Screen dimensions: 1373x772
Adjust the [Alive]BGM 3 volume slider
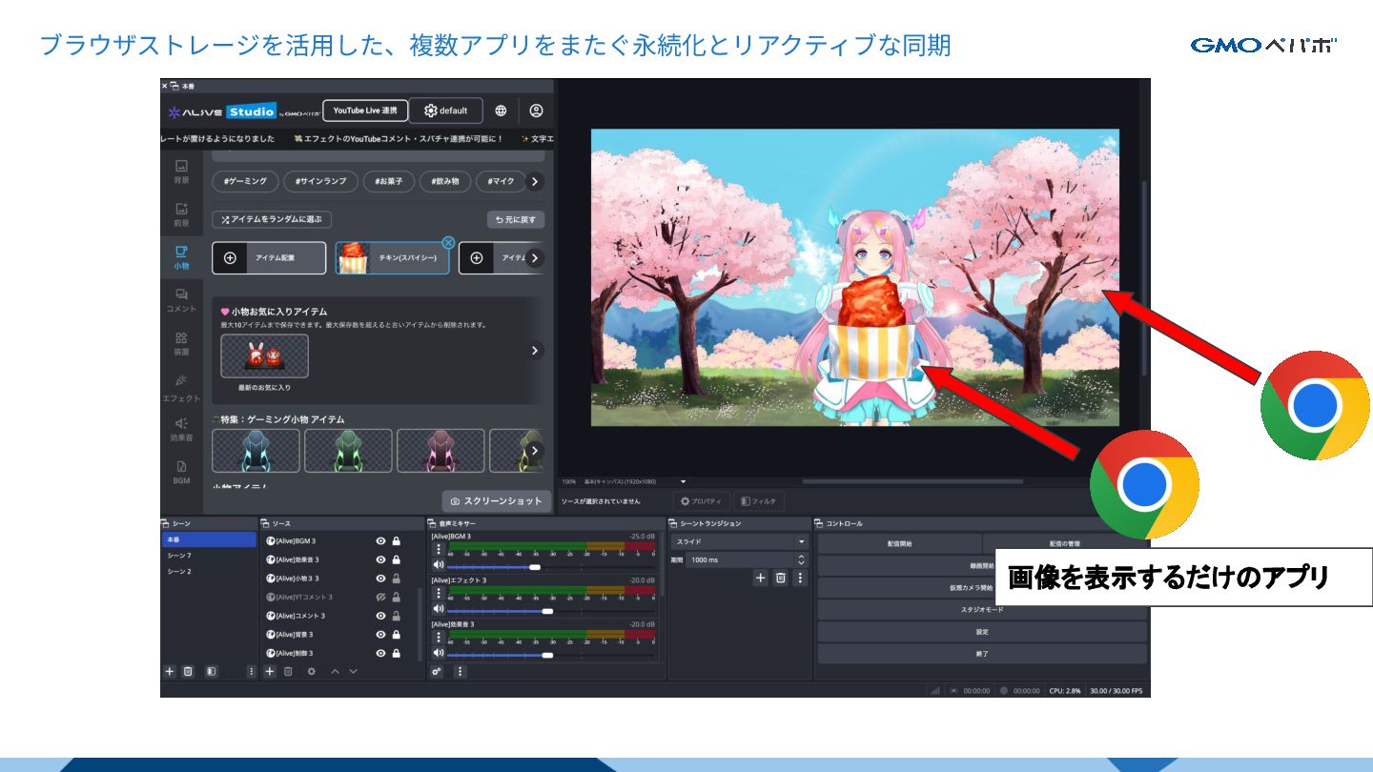535,567
